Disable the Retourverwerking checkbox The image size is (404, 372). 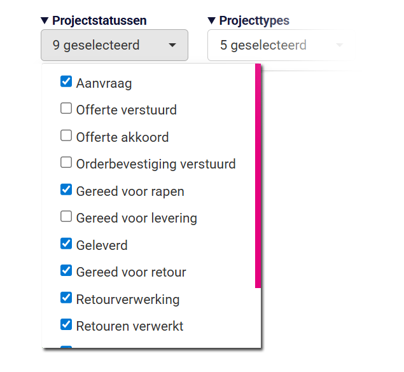point(66,298)
